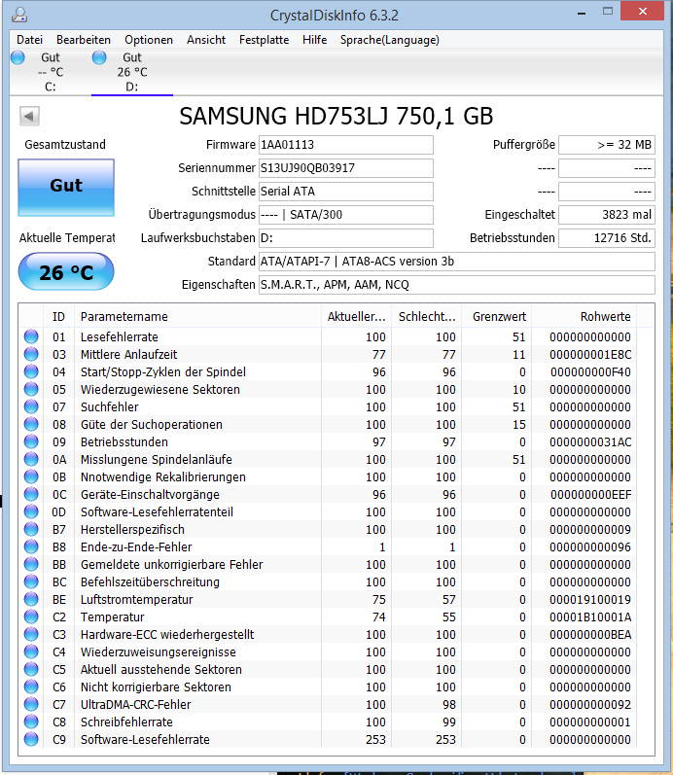
Task: Click status orb for Lesefehlerrate row
Action: tap(31, 336)
